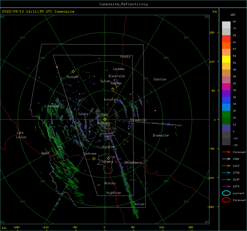247x231 pixels.
Task: Click the green 22JP arrow icon
Action: (226, 179)
